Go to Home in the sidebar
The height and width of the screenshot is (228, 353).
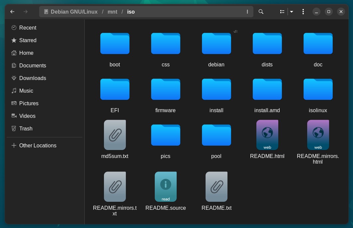(x=44, y=53)
